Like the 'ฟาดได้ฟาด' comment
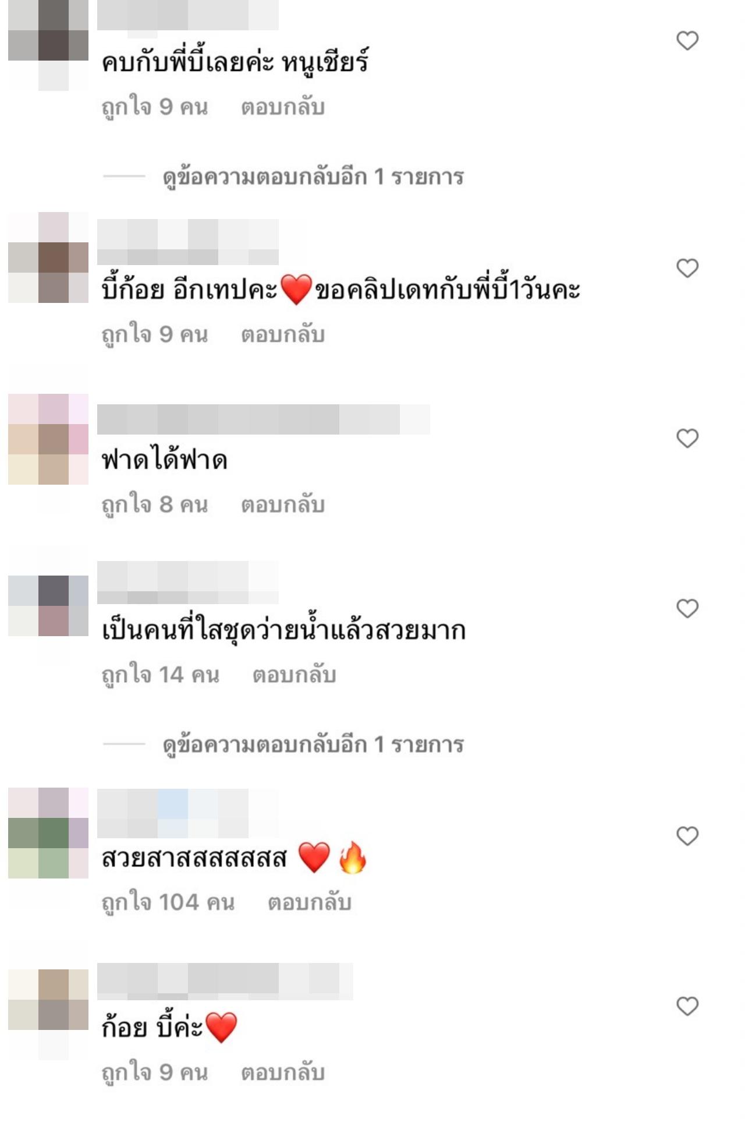 pos(687,438)
